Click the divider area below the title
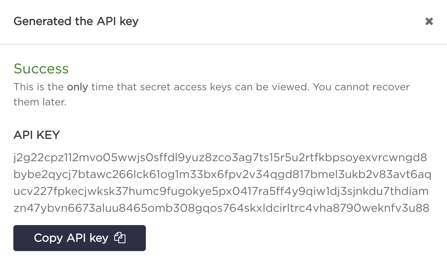The height and width of the screenshot is (269, 447). 223,44
